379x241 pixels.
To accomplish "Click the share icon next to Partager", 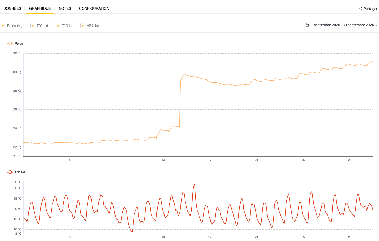I will click(361, 9).
